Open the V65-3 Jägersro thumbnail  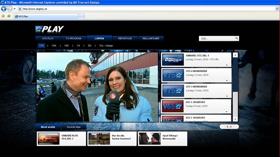(173, 106)
